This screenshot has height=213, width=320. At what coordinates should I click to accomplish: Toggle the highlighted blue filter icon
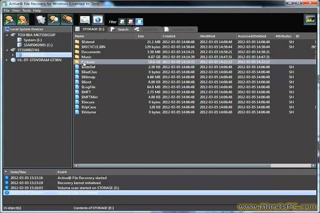pyautogui.click(x=139, y=22)
